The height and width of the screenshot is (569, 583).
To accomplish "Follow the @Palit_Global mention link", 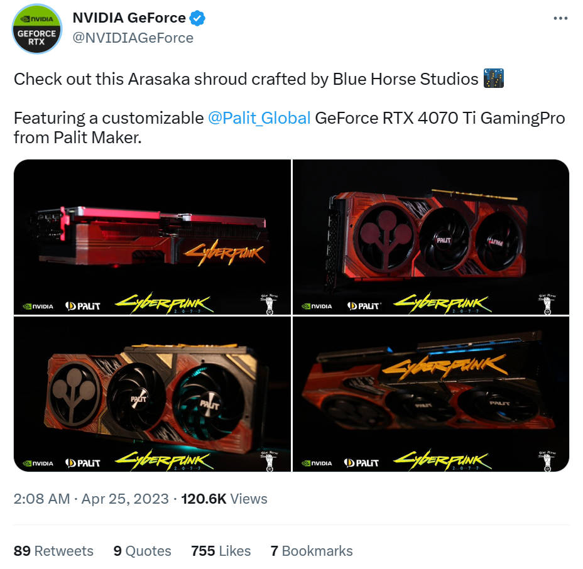I will (259, 118).
